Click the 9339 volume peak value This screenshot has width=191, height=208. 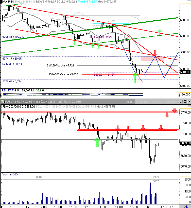[156, 177]
